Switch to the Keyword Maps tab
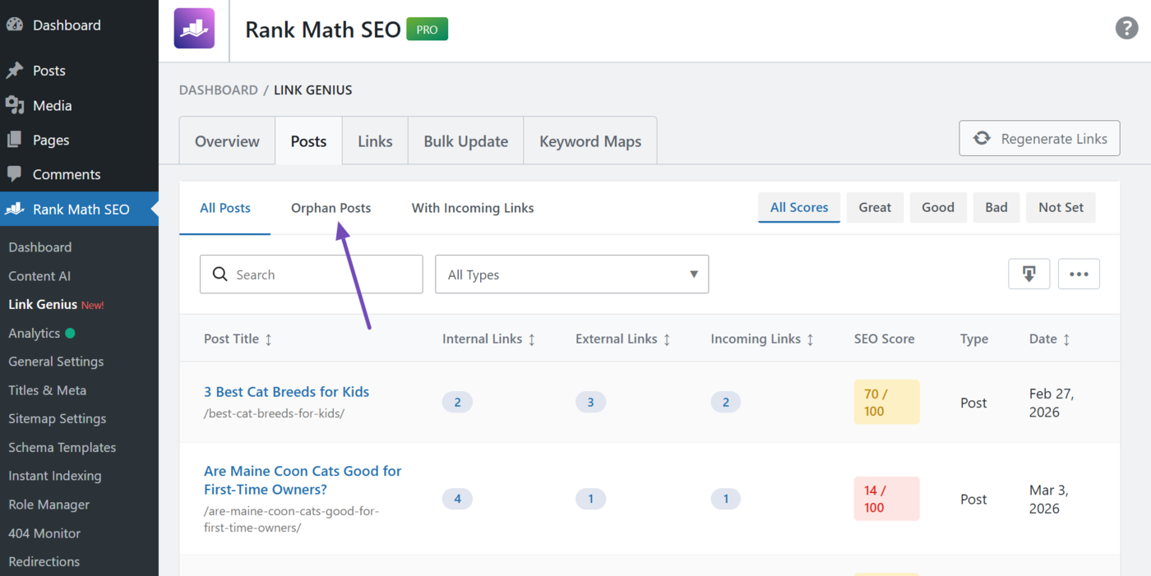This screenshot has width=1151, height=576. pos(589,141)
